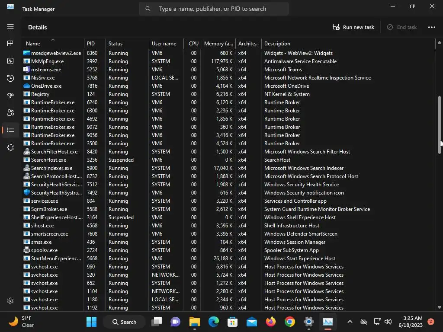Open taskbar Search box
The width and height of the screenshot is (443, 332).
point(124,322)
